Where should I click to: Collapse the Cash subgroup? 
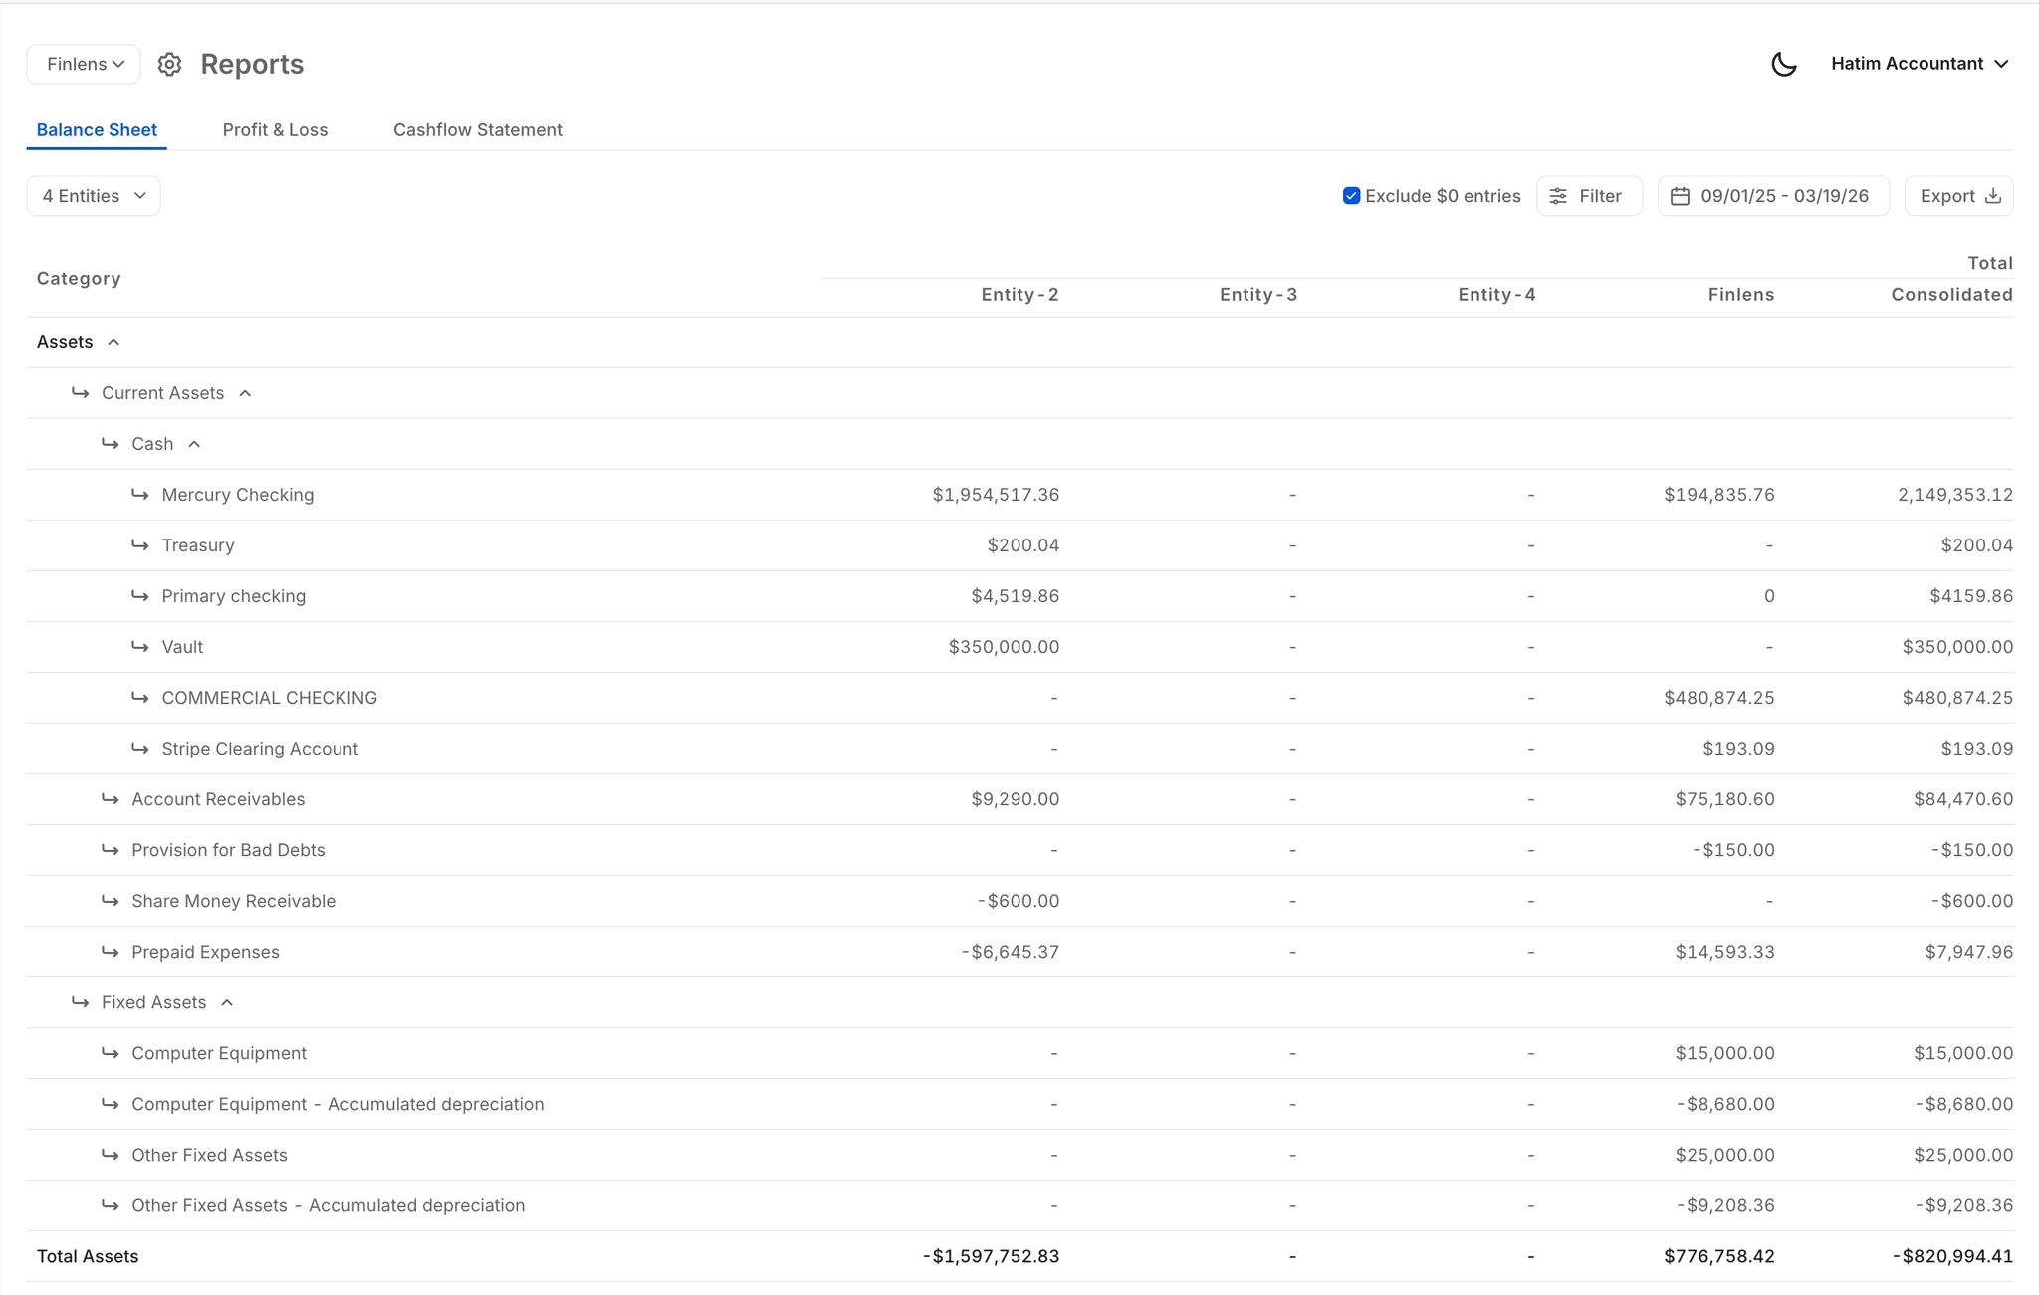pyautogui.click(x=194, y=444)
